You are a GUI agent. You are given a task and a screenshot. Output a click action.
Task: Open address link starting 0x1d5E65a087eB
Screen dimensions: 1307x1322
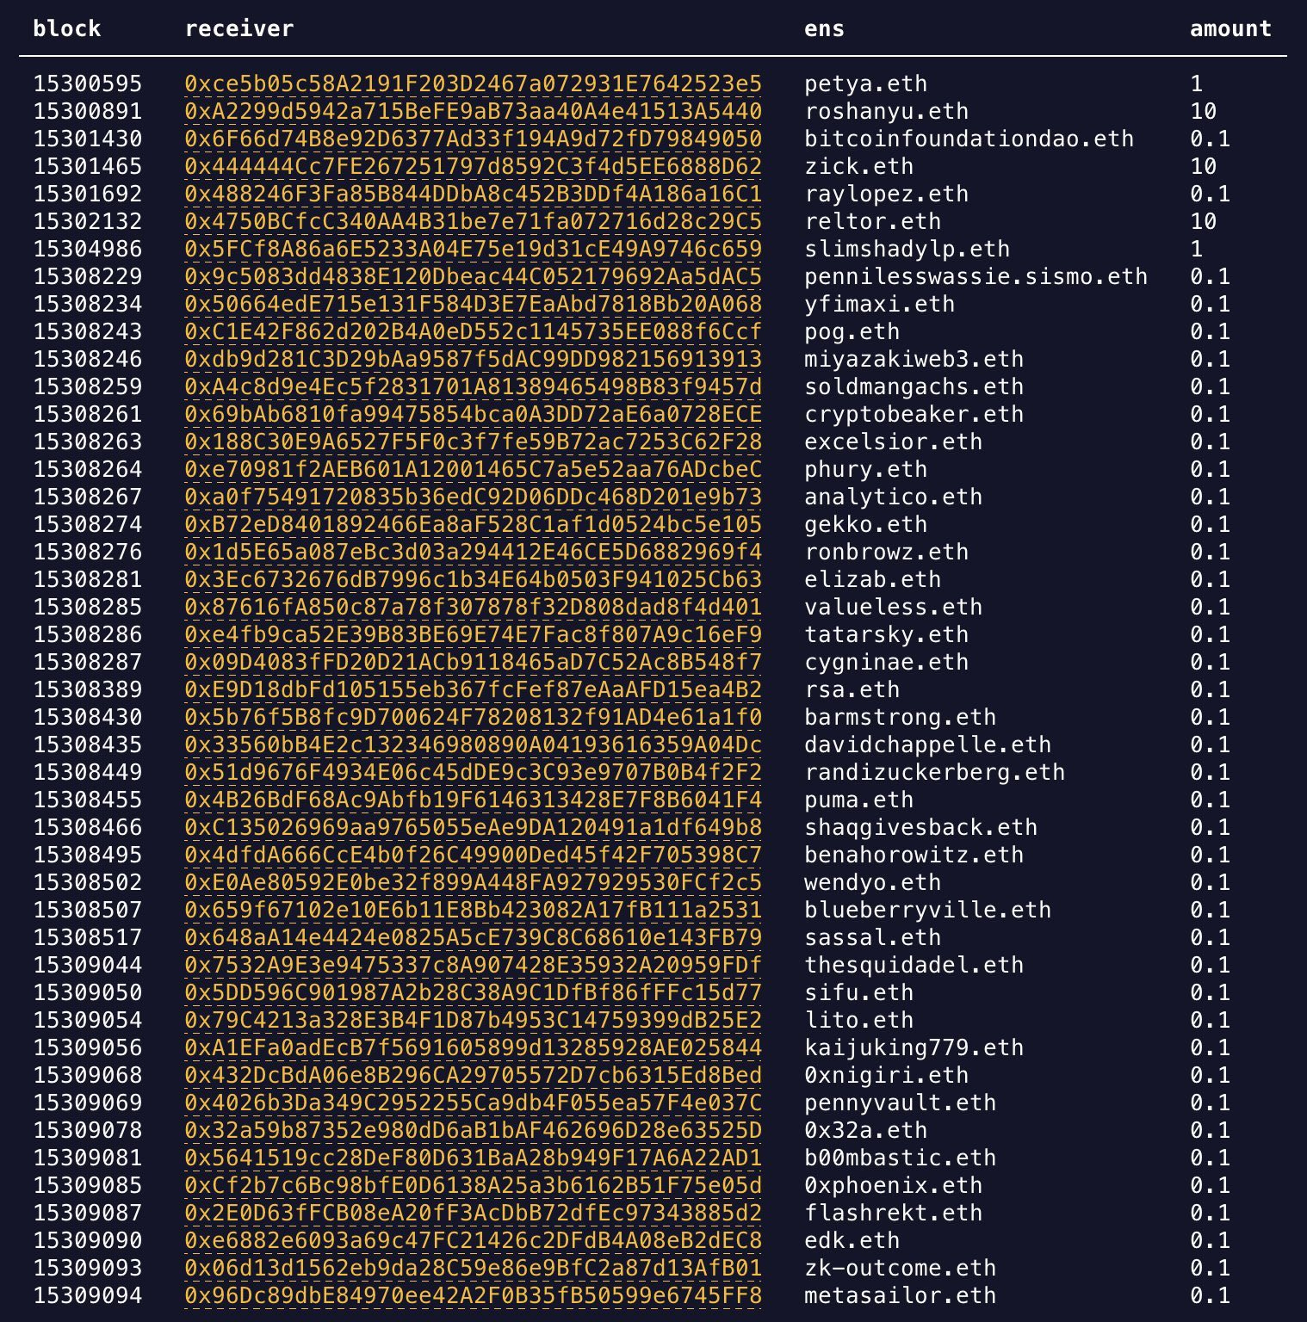point(474,552)
